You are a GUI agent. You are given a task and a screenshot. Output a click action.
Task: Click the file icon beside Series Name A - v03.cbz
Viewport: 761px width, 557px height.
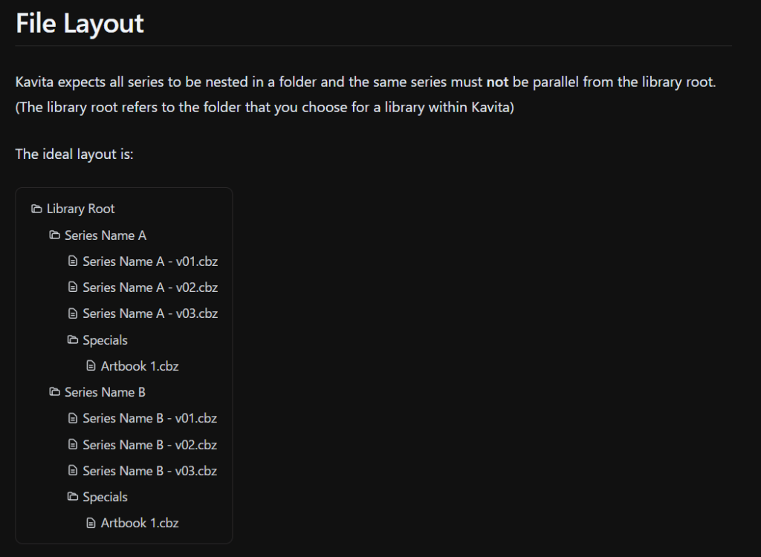click(73, 314)
